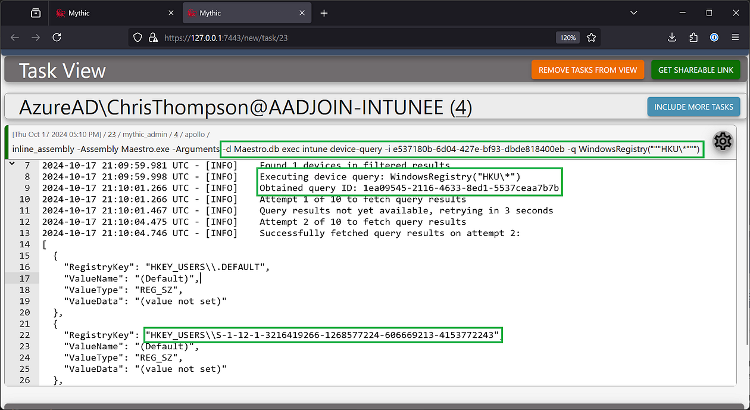Close the first Mythic tab
This screenshot has width=750, height=410.
coord(171,13)
